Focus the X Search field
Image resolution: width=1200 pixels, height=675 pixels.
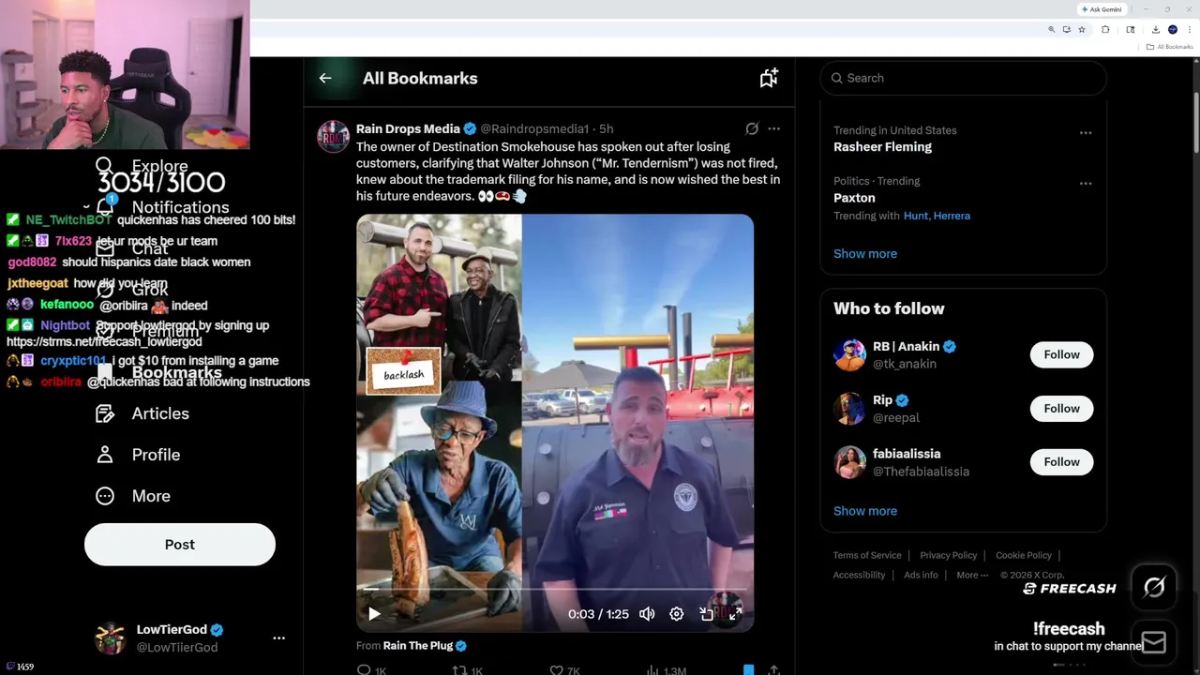pos(963,78)
